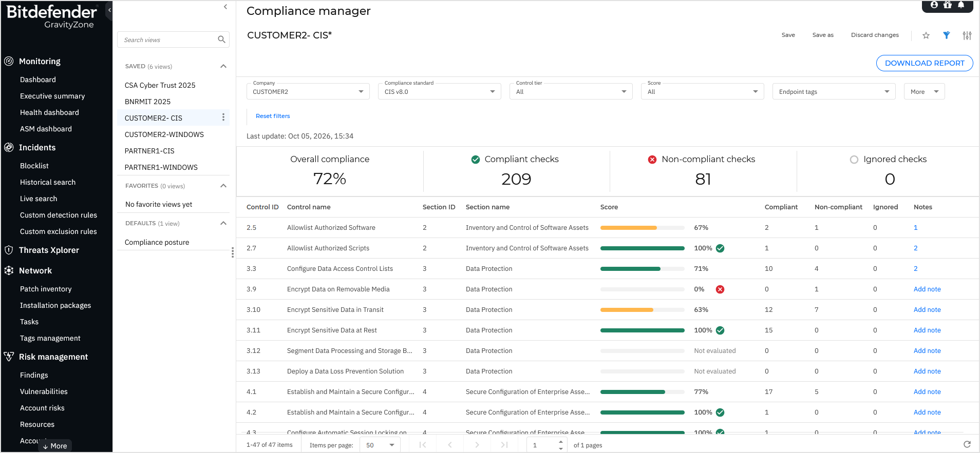
Task: Click the Threats Xplorer shield icon
Action: [x=9, y=250]
